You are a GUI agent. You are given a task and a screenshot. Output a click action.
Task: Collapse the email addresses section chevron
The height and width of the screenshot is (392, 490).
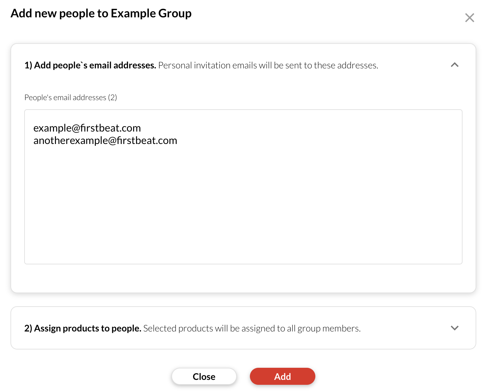(x=454, y=65)
